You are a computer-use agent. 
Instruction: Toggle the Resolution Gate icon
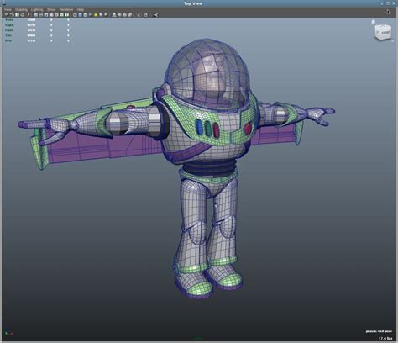(x=46, y=15)
